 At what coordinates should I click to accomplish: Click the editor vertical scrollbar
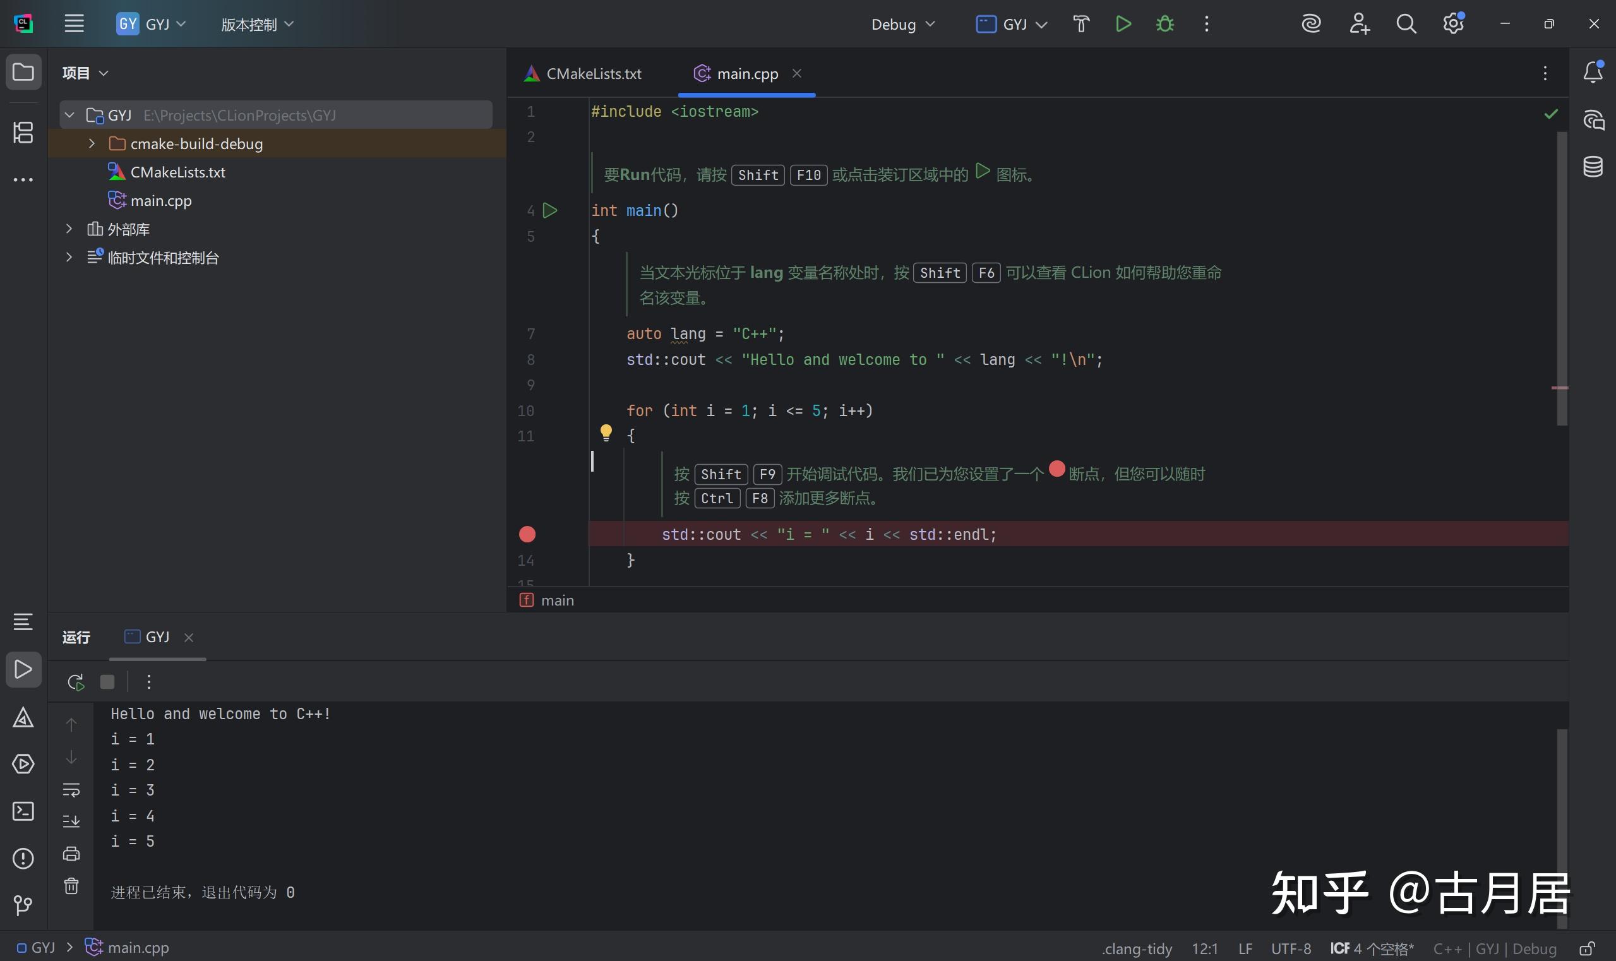1562,278
